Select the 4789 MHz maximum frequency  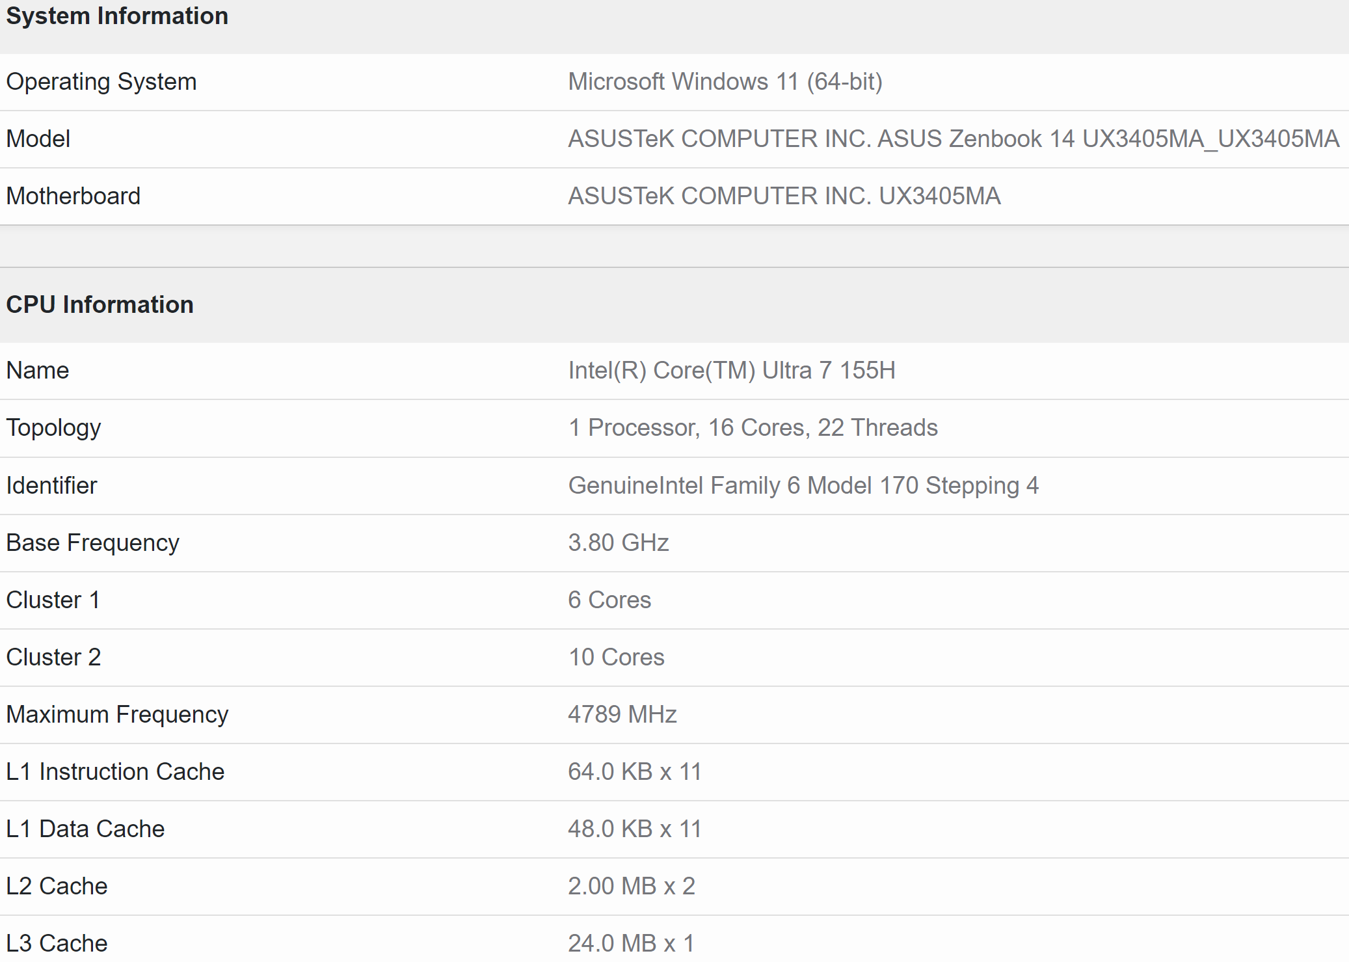pos(622,715)
